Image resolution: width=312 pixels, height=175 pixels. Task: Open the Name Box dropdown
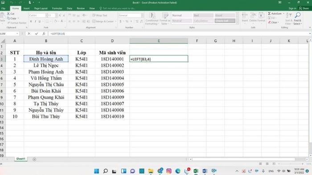17,34
